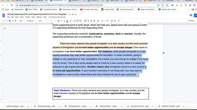Toggle Bold formatting button
Screen dimensions: 197x110
click(x=58, y=21)
